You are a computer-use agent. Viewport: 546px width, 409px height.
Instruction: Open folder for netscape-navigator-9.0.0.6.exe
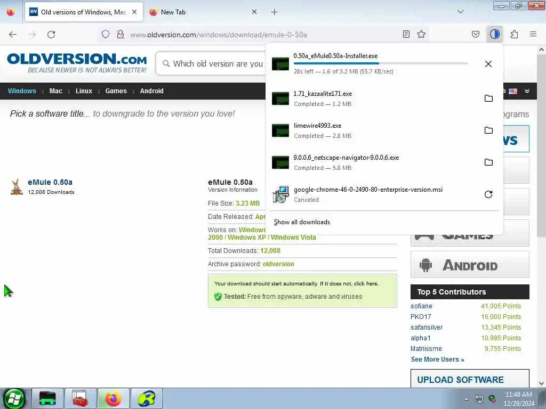488,162
